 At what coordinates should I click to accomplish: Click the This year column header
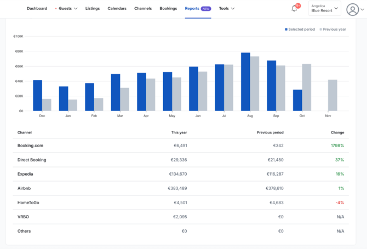click(179, 132)
